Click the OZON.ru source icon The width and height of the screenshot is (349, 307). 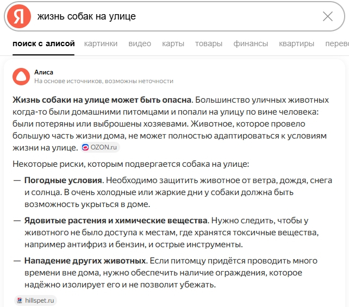click(85, 147)
